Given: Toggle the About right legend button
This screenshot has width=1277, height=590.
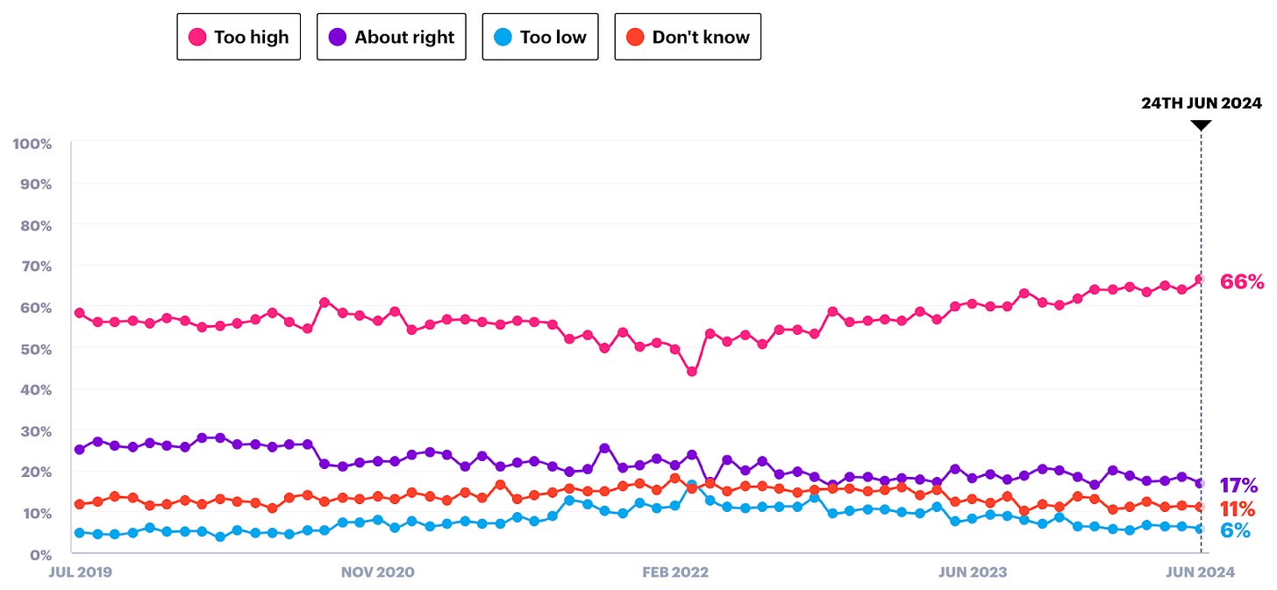Looking at the screenshot, I should [x=391, y=37].
